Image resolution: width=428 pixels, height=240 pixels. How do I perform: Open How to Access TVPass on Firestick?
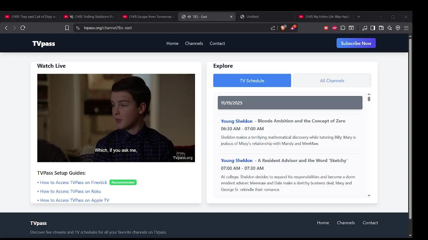click(74, 183)
